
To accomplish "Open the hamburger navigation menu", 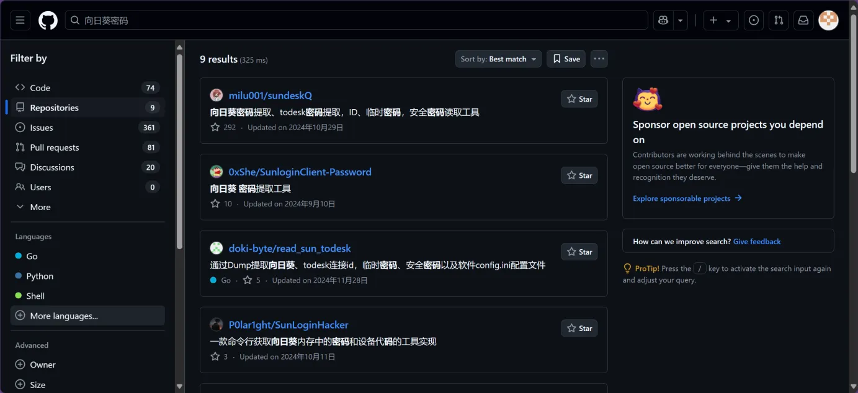I will [x=20, y=20].
